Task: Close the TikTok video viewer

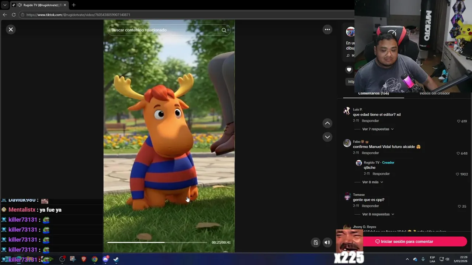Action: 11,29
